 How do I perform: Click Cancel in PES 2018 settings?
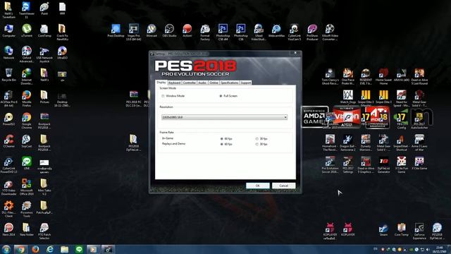click(283, 186)
